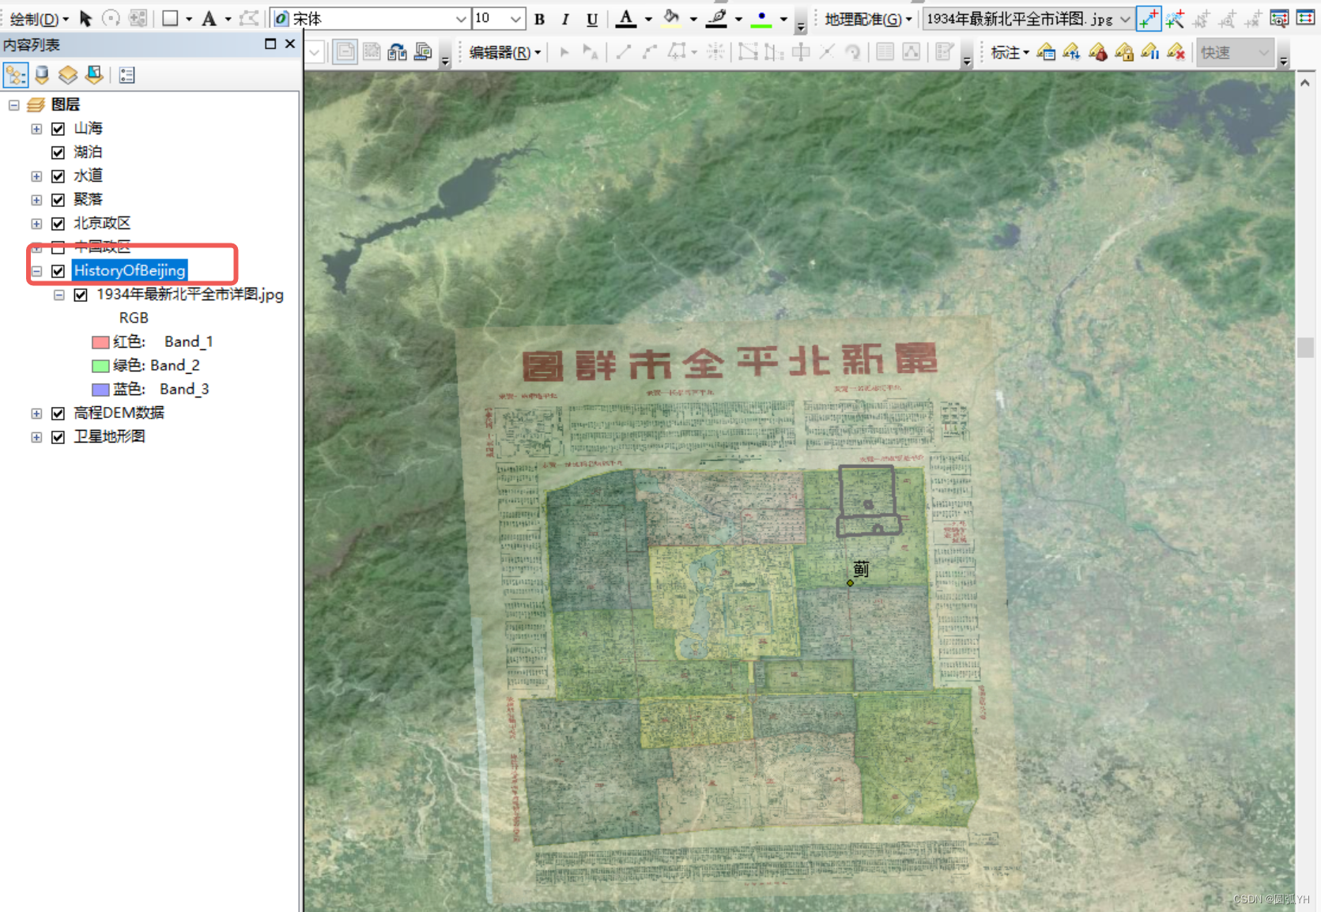1321x912 pixels.
Task: Choose the New Text tool
Action: 209,18
